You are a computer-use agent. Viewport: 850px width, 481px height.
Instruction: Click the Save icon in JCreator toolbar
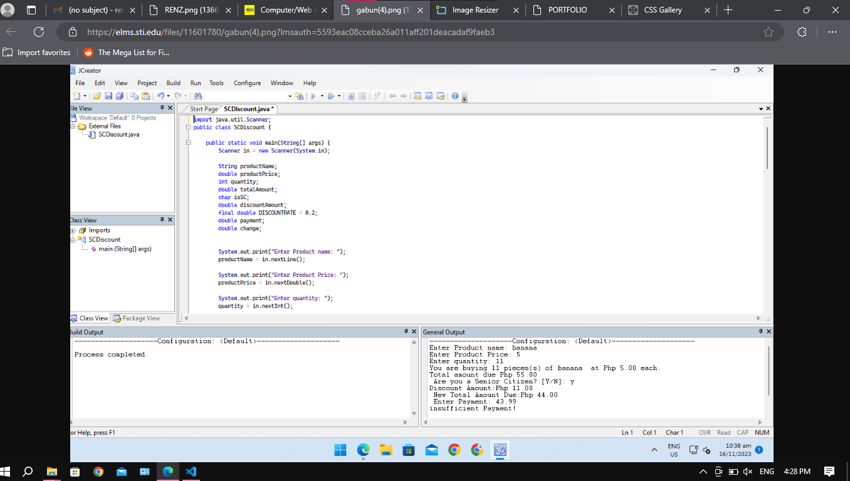[x=108, y=96]
